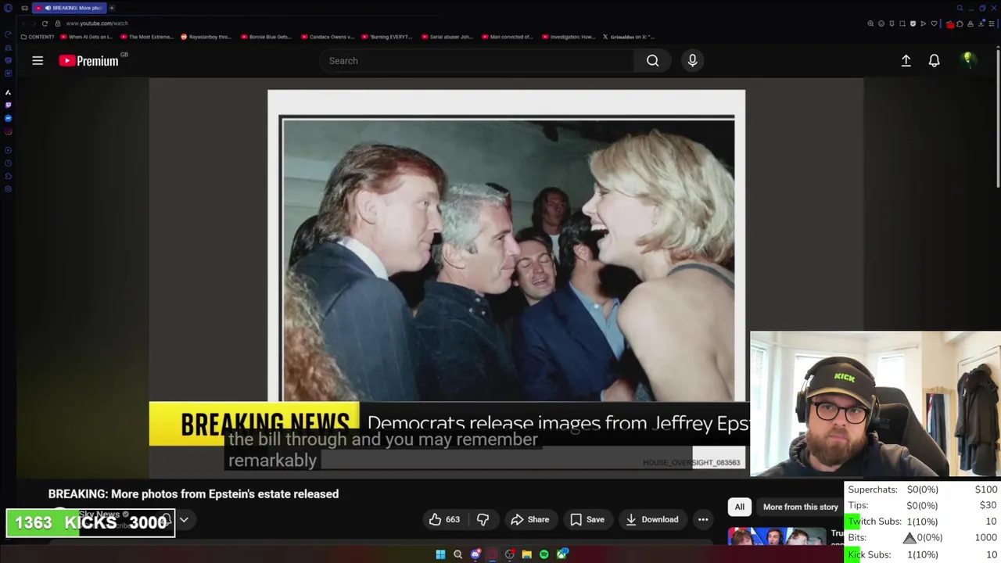The image size is (1001, 563).
Task: Open Candace Owens v... bookmark
Action: click(x=326, y=37)
